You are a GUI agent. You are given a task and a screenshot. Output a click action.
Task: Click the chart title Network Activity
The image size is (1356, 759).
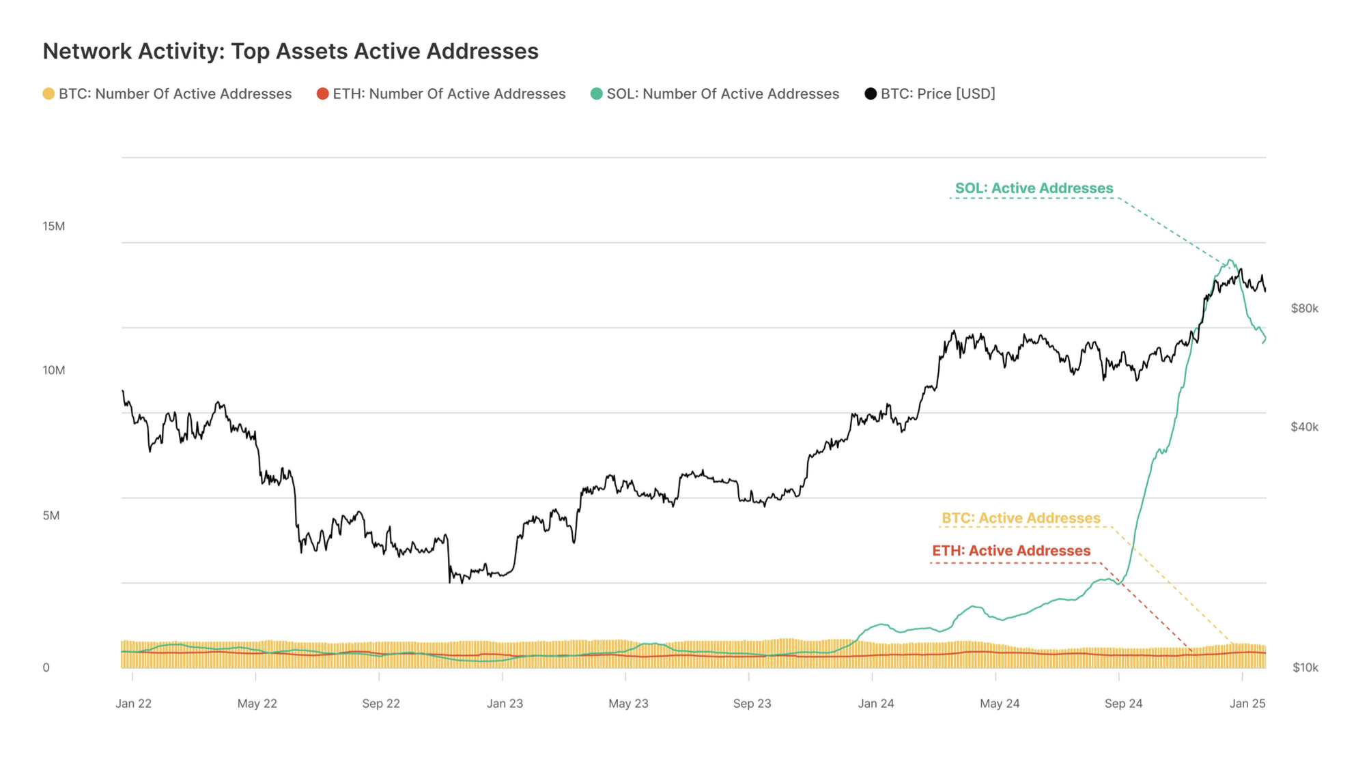click(x=290, y=51)
